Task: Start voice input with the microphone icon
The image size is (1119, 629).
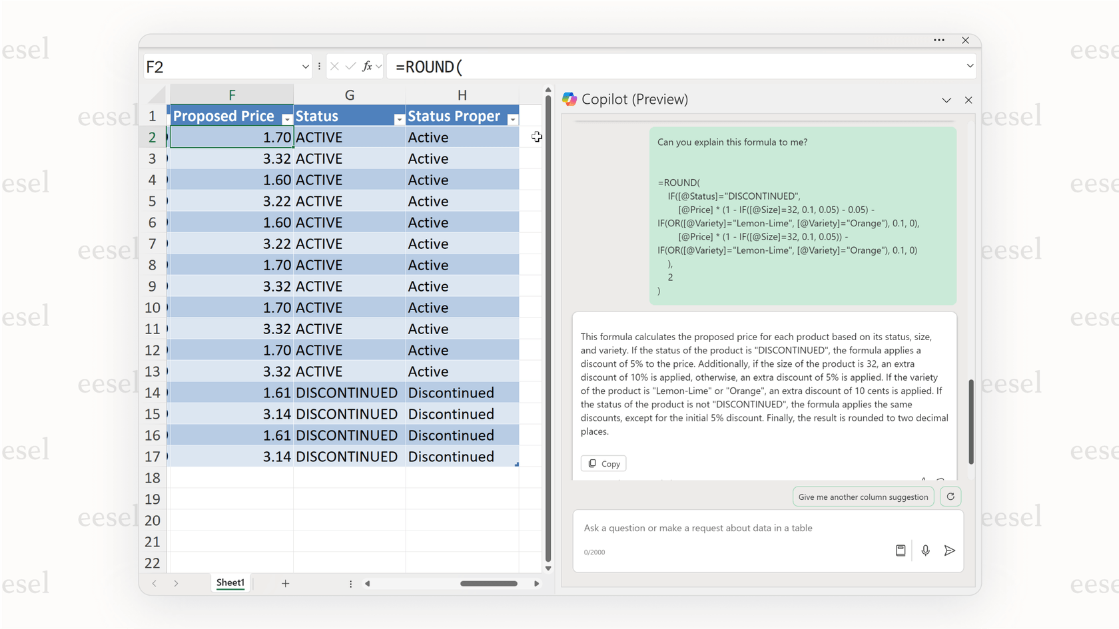Action: pyautogui.click(x=925, y=550)
